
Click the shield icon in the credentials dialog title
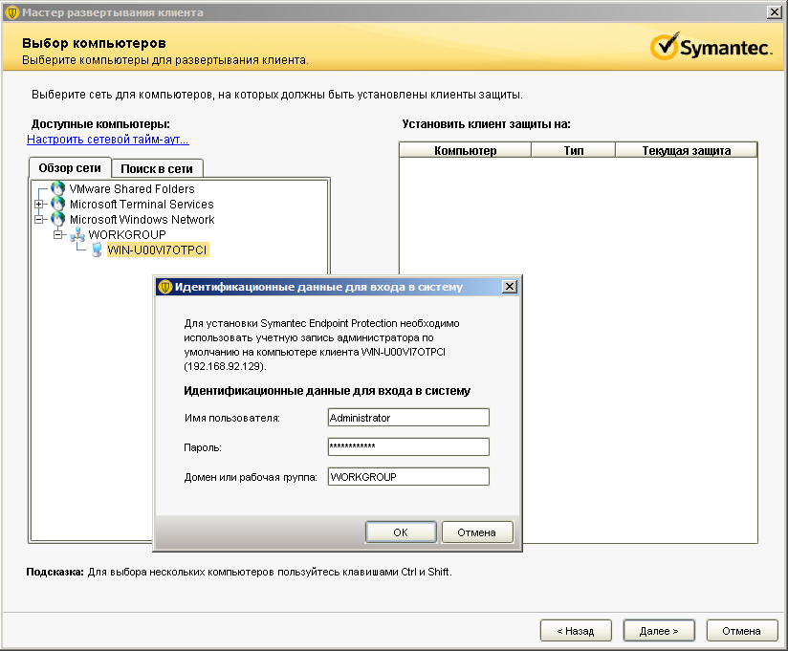pos(164,287)
